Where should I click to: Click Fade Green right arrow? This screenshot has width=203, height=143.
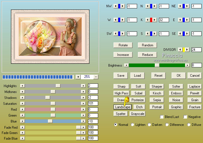83,133
